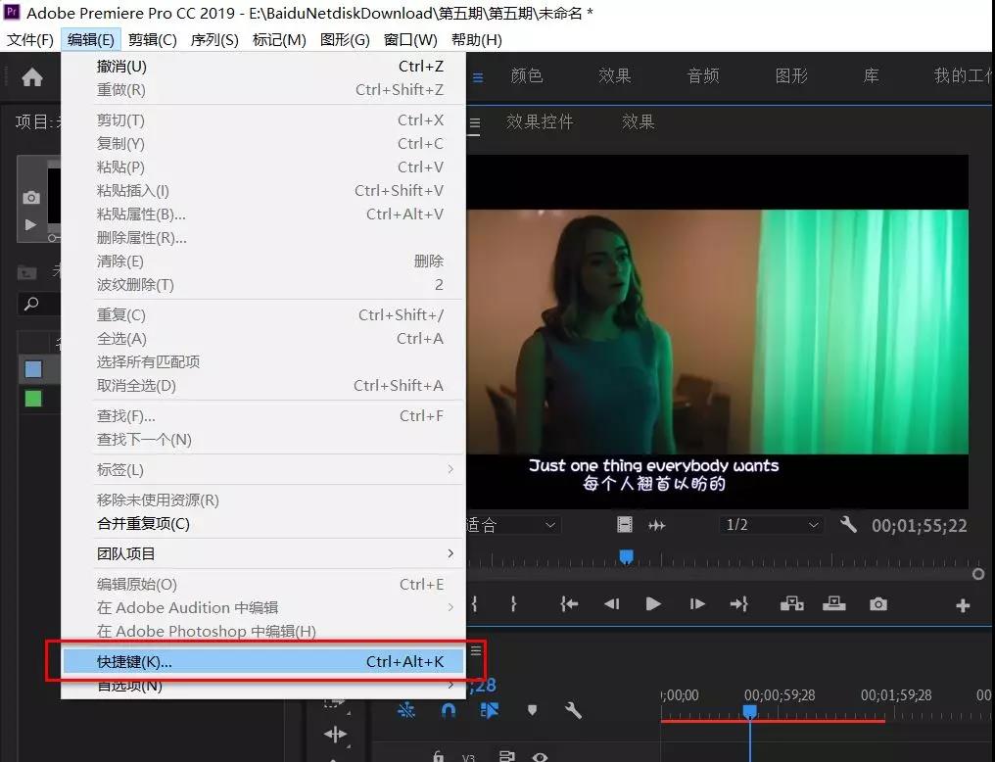Open 效果控件 panel tab
Screen dimensions: 995x762
(x=540, y=121)
